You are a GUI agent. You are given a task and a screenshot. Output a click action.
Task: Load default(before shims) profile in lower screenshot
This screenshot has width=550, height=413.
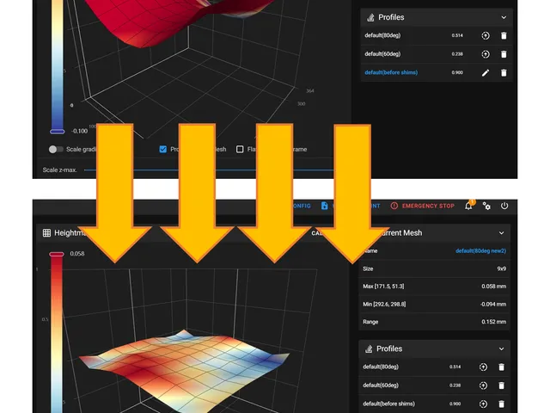pyautogui.click(x=483, y=404)
